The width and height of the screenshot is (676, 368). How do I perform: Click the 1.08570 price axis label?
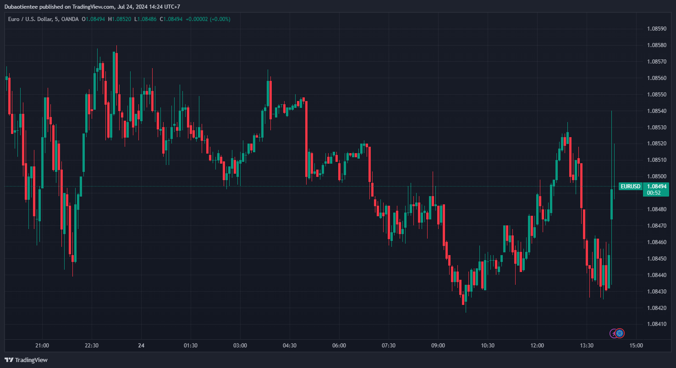657,62
